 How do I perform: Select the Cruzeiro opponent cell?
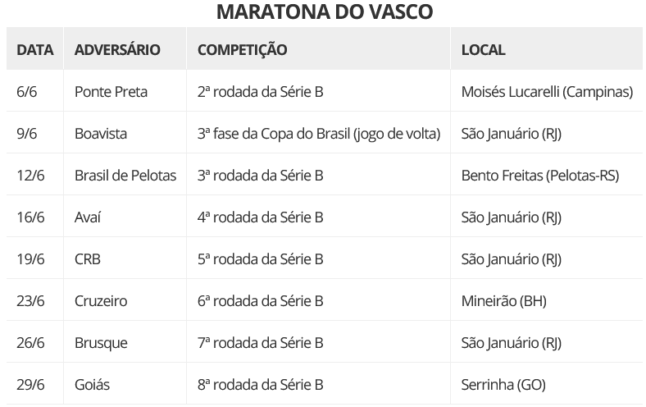[100, 301]
